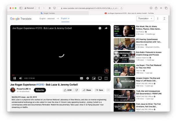The width and height of the screenshot is (177, 121).
Task: Toggle closed captions on video
Action: pos(82,78)
